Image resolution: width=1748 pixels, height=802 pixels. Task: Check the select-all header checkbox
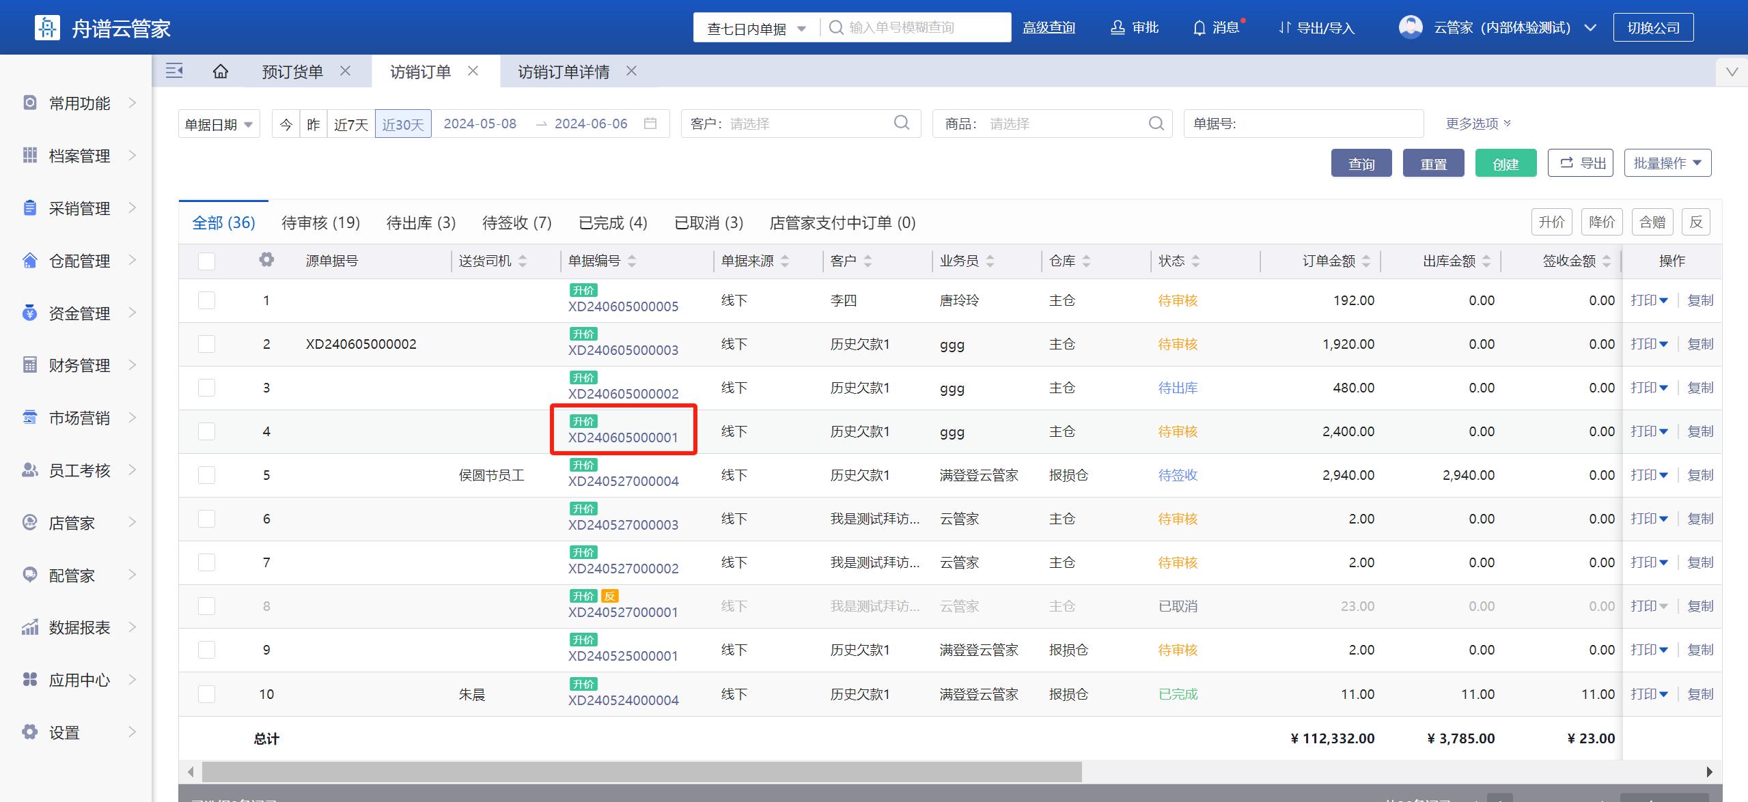[206, 261]
